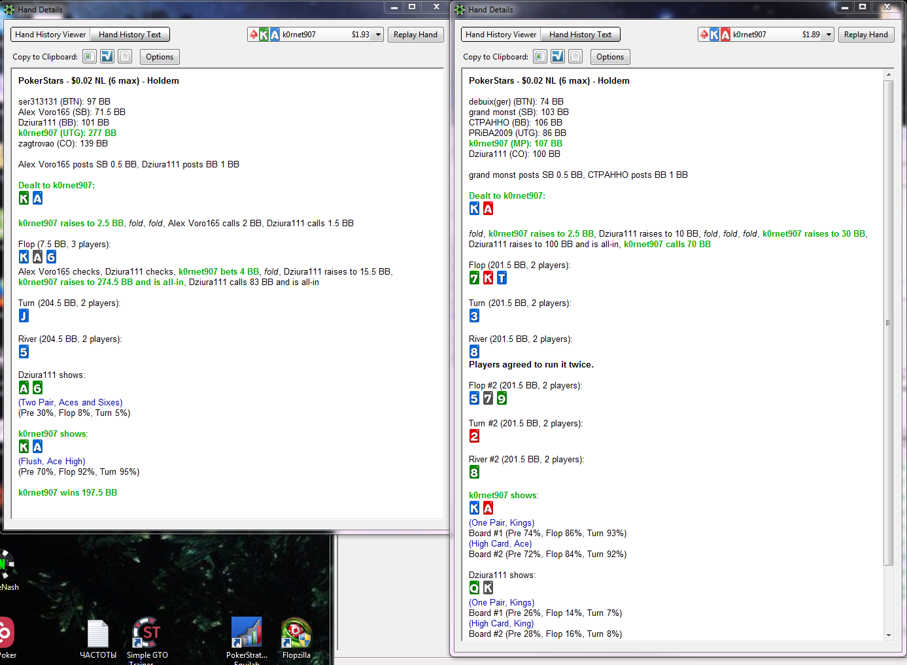Click 'debuix(ger) (BTN): 74 BB' line
The width and height of the screenshot is (907, 665).
[516, 101]
